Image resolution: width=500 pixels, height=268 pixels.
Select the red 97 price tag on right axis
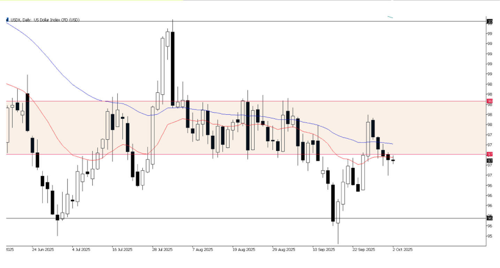tap(490, 153)
